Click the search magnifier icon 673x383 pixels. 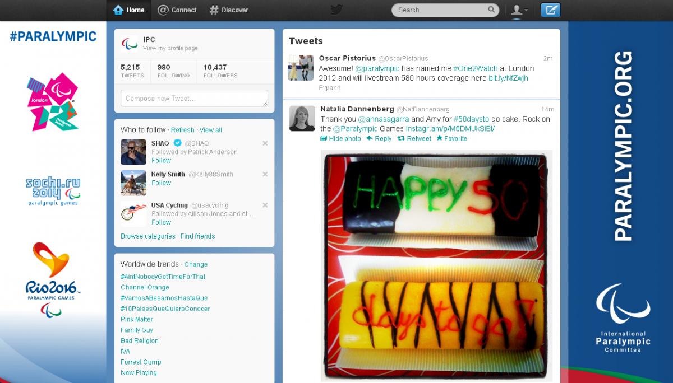click(x=491, y=10)
